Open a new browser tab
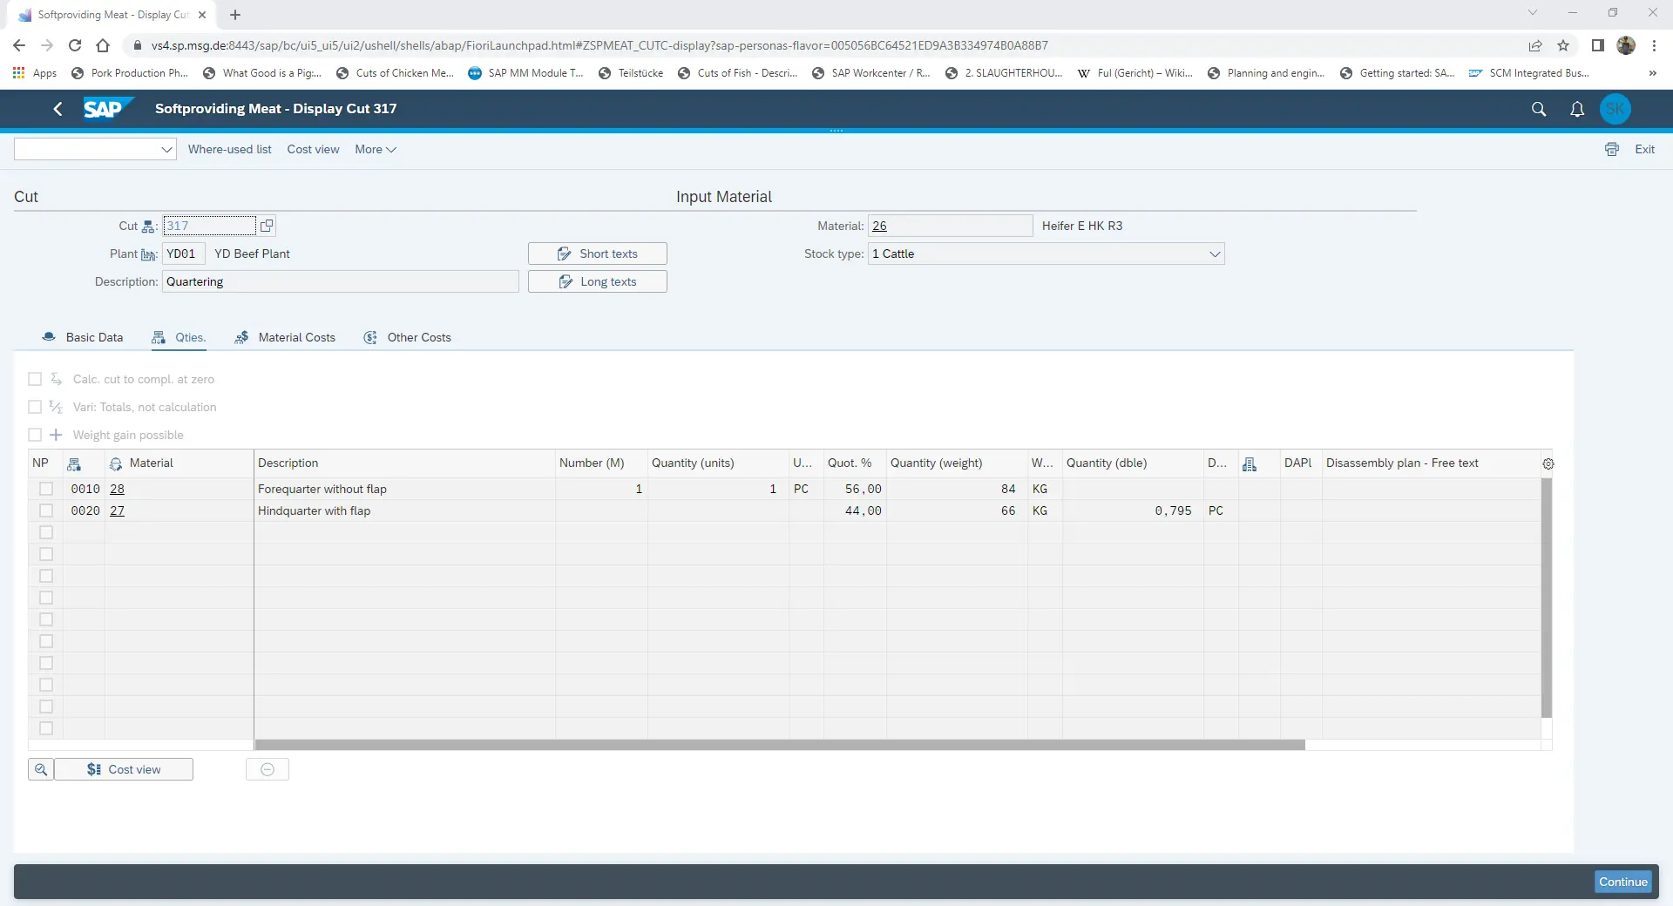1673x906 pixels. point(235,15)
